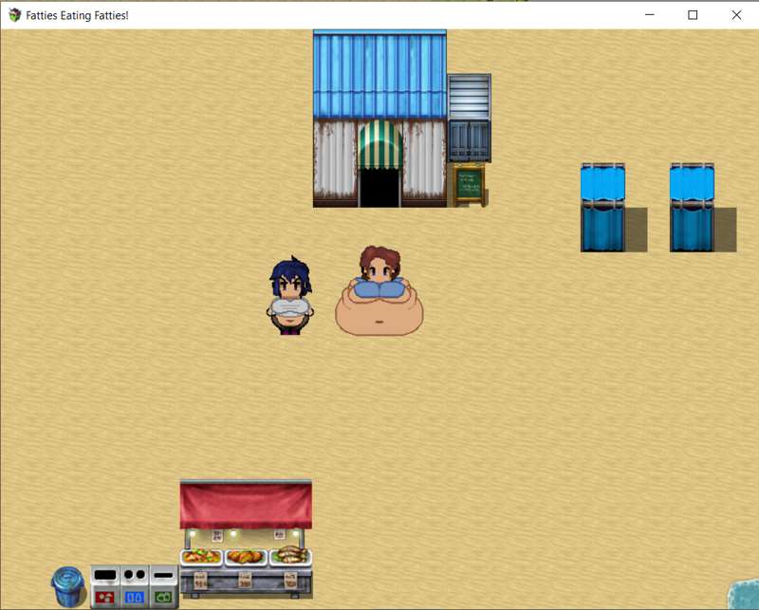Click the red recycling bin
Image resolution: width=759 pixels, height=610 pixels.
(x=105, y=587)
